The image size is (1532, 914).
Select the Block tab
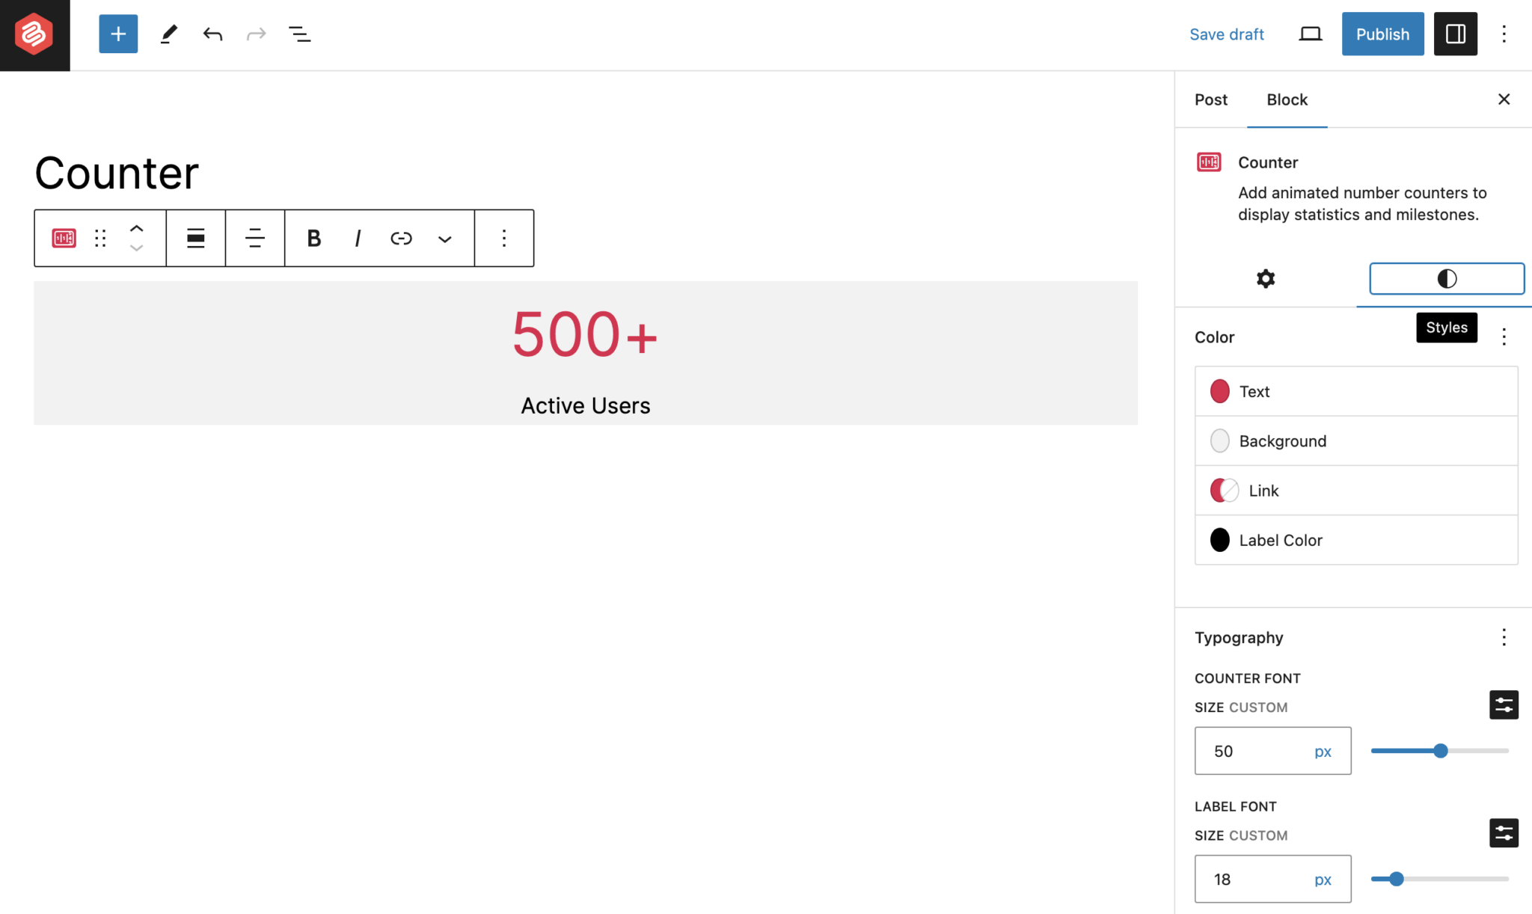pos(1286,99)
